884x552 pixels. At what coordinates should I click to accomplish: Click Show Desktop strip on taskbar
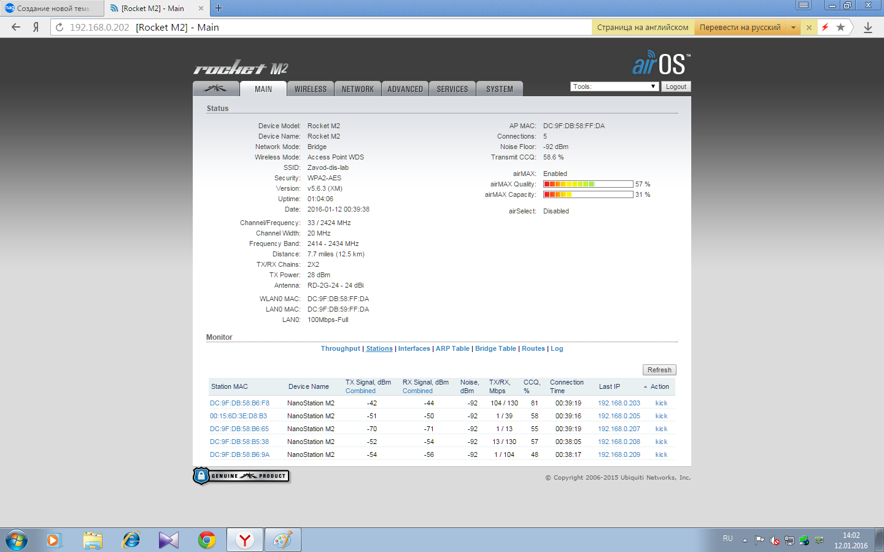pos(880,540)
